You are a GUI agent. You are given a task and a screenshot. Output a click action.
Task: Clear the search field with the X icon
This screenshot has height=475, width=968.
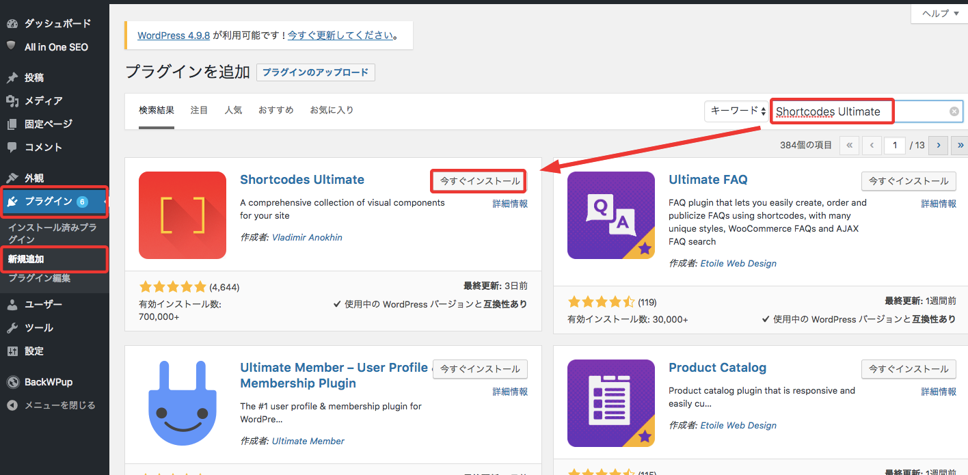(954, 111)
